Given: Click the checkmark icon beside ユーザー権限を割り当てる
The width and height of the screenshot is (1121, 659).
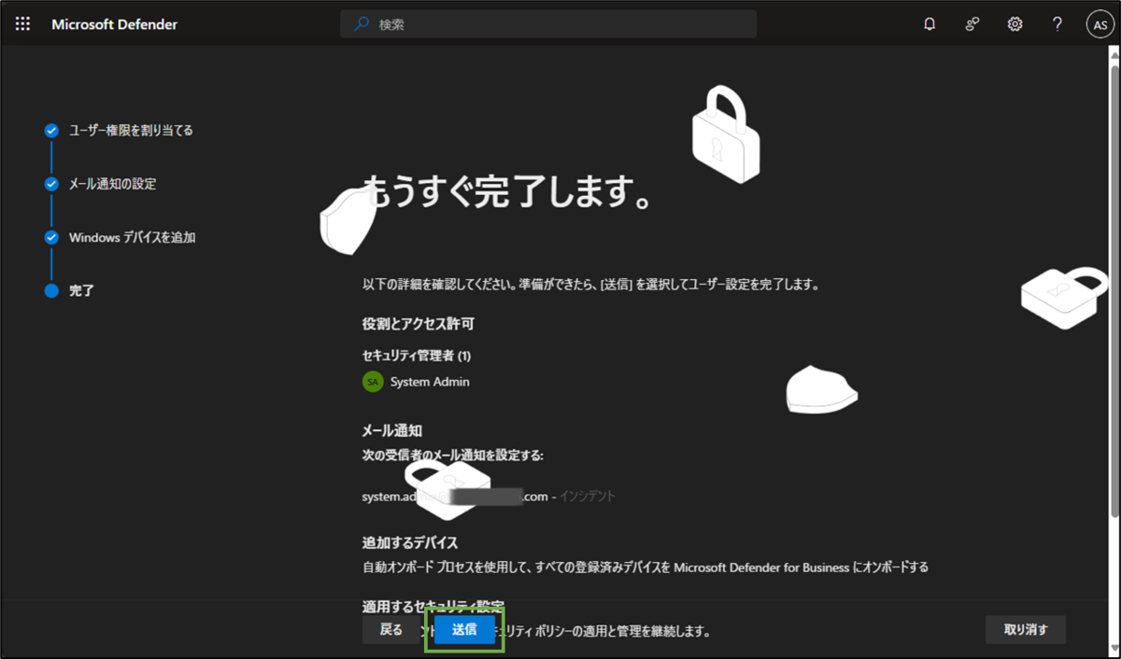Looking at the screenshot, I should (51, 131).
